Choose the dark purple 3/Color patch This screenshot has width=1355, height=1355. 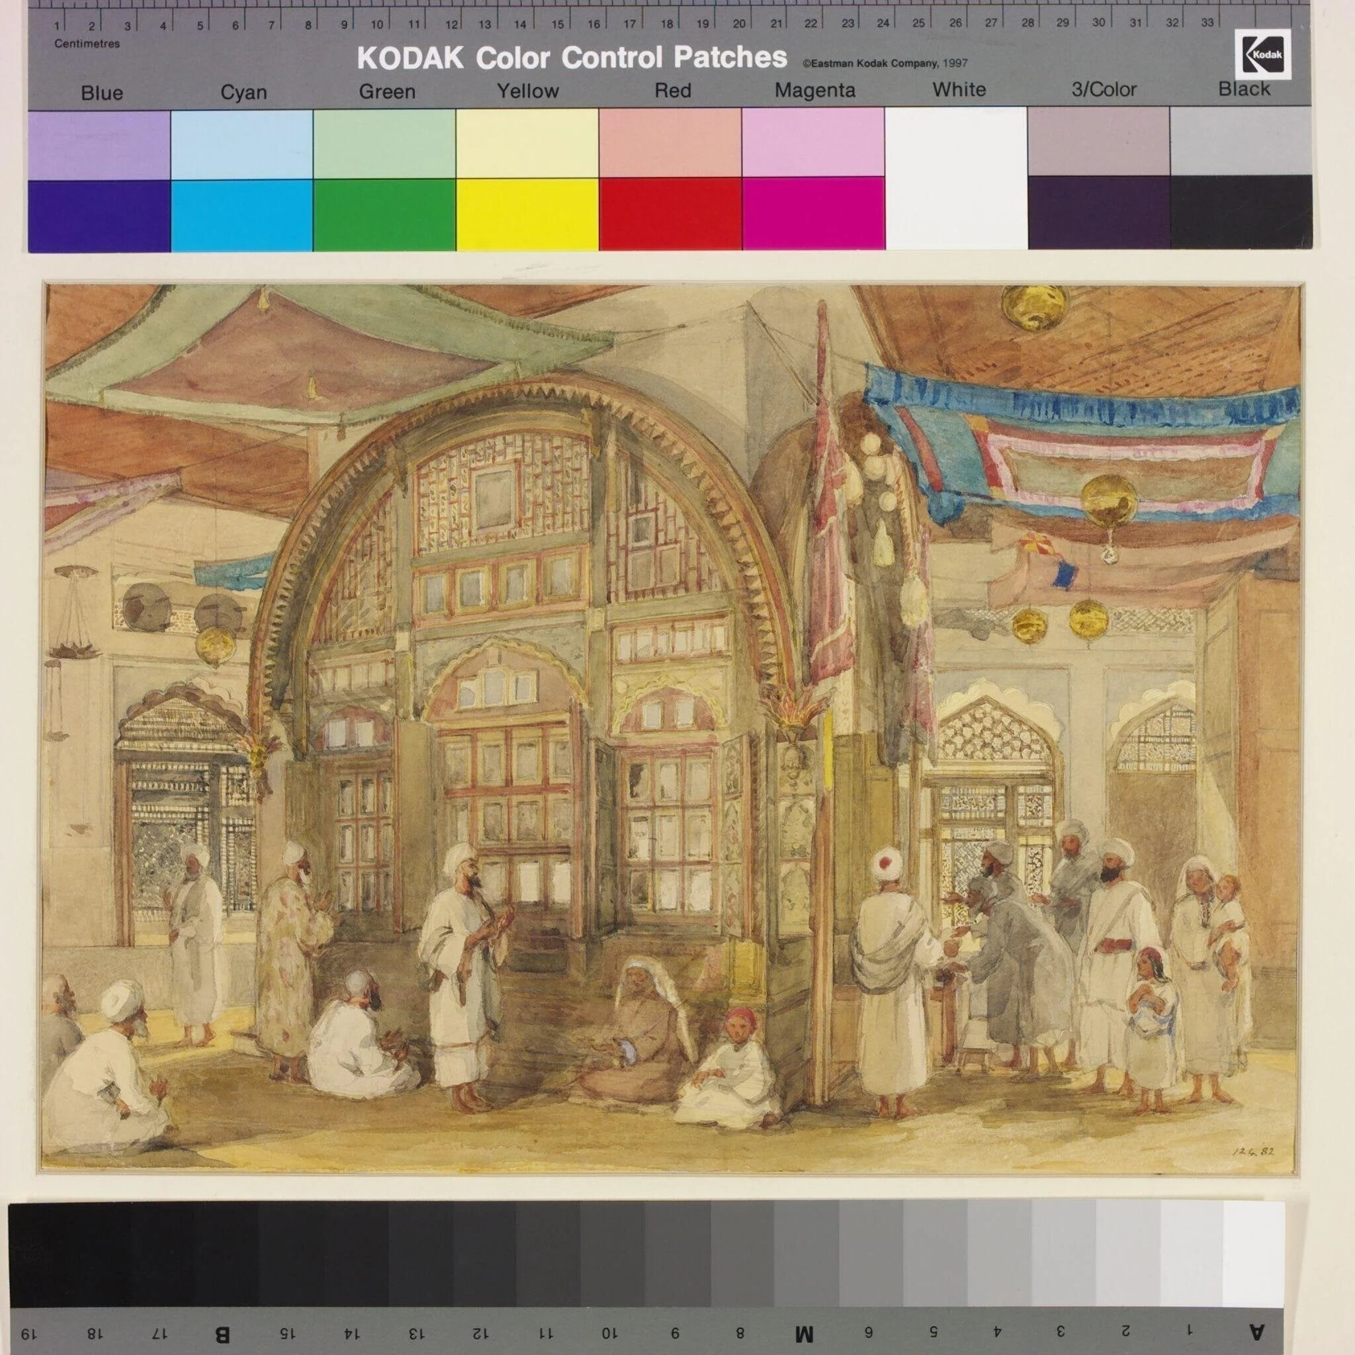click(x=1099, y=212)
